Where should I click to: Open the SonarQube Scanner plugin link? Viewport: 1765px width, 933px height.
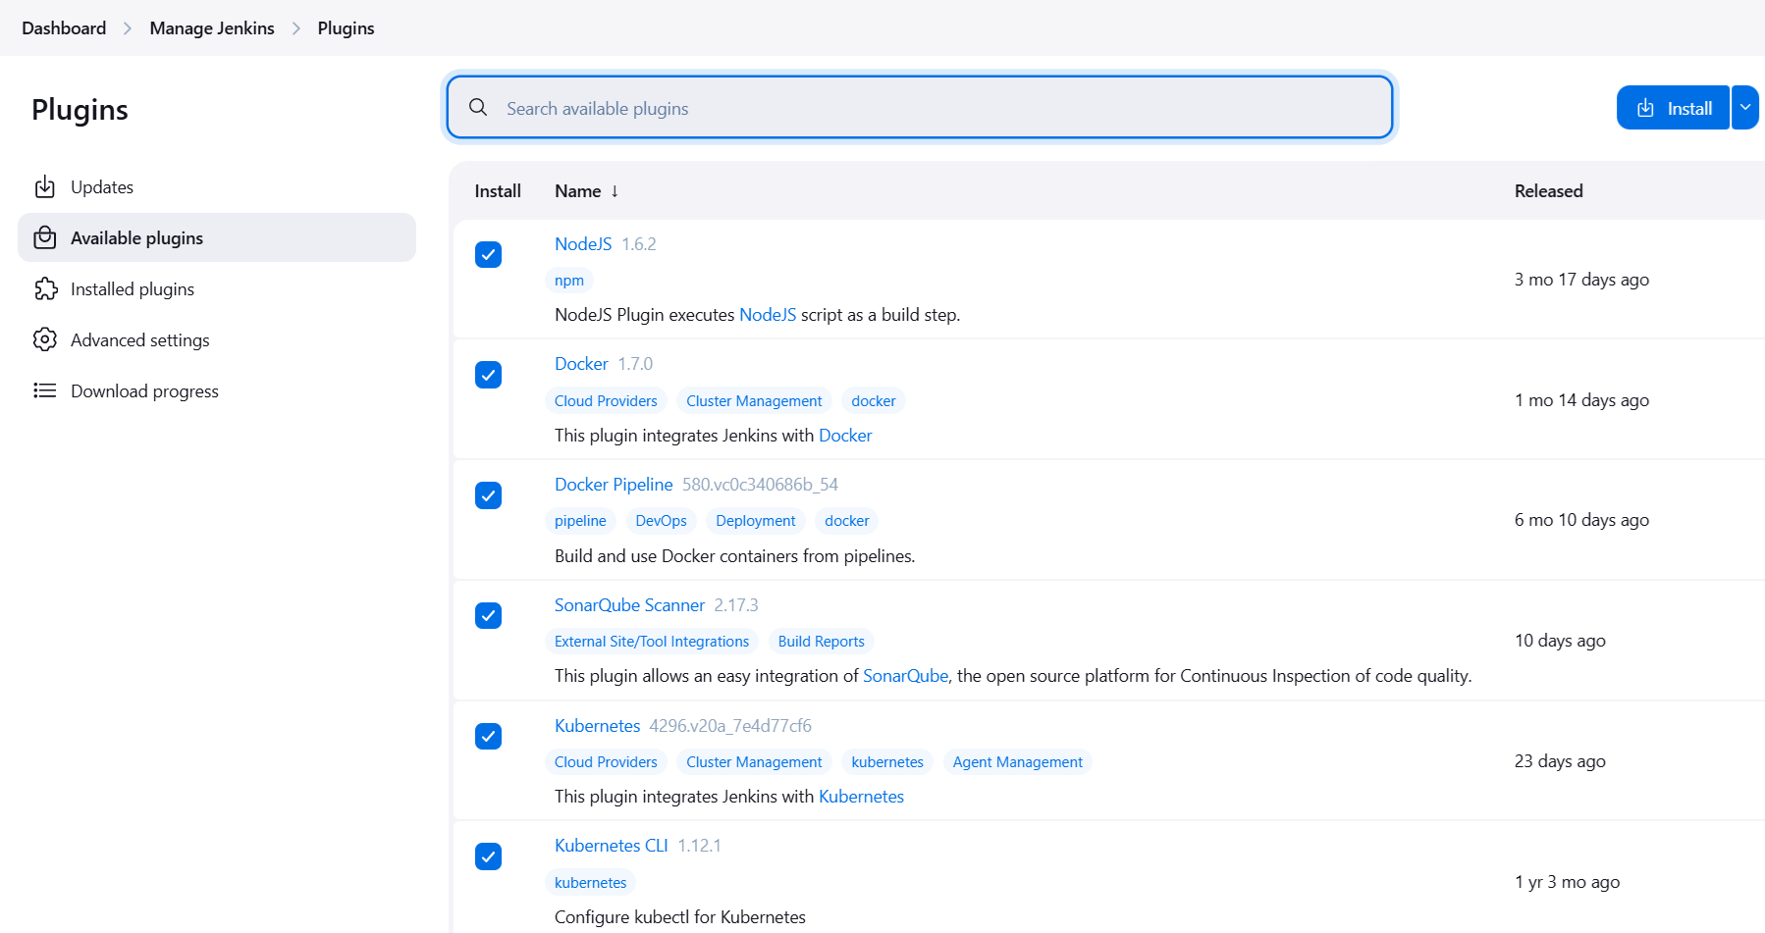[x=629, y=605]
